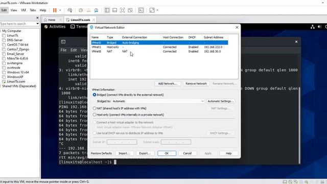Open Help in Virtual Network Editor
This screenshot has height=184, width=327.
coord(228,153)
